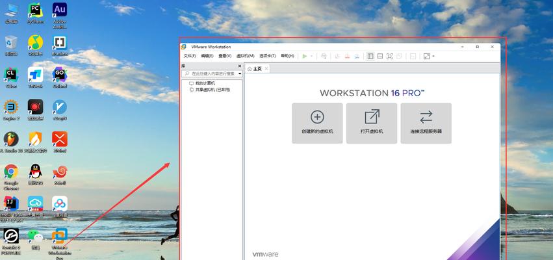Select the Adobe Audition desktop icon
The height and width of the screenshot is (260, 553).
(60, 16)
